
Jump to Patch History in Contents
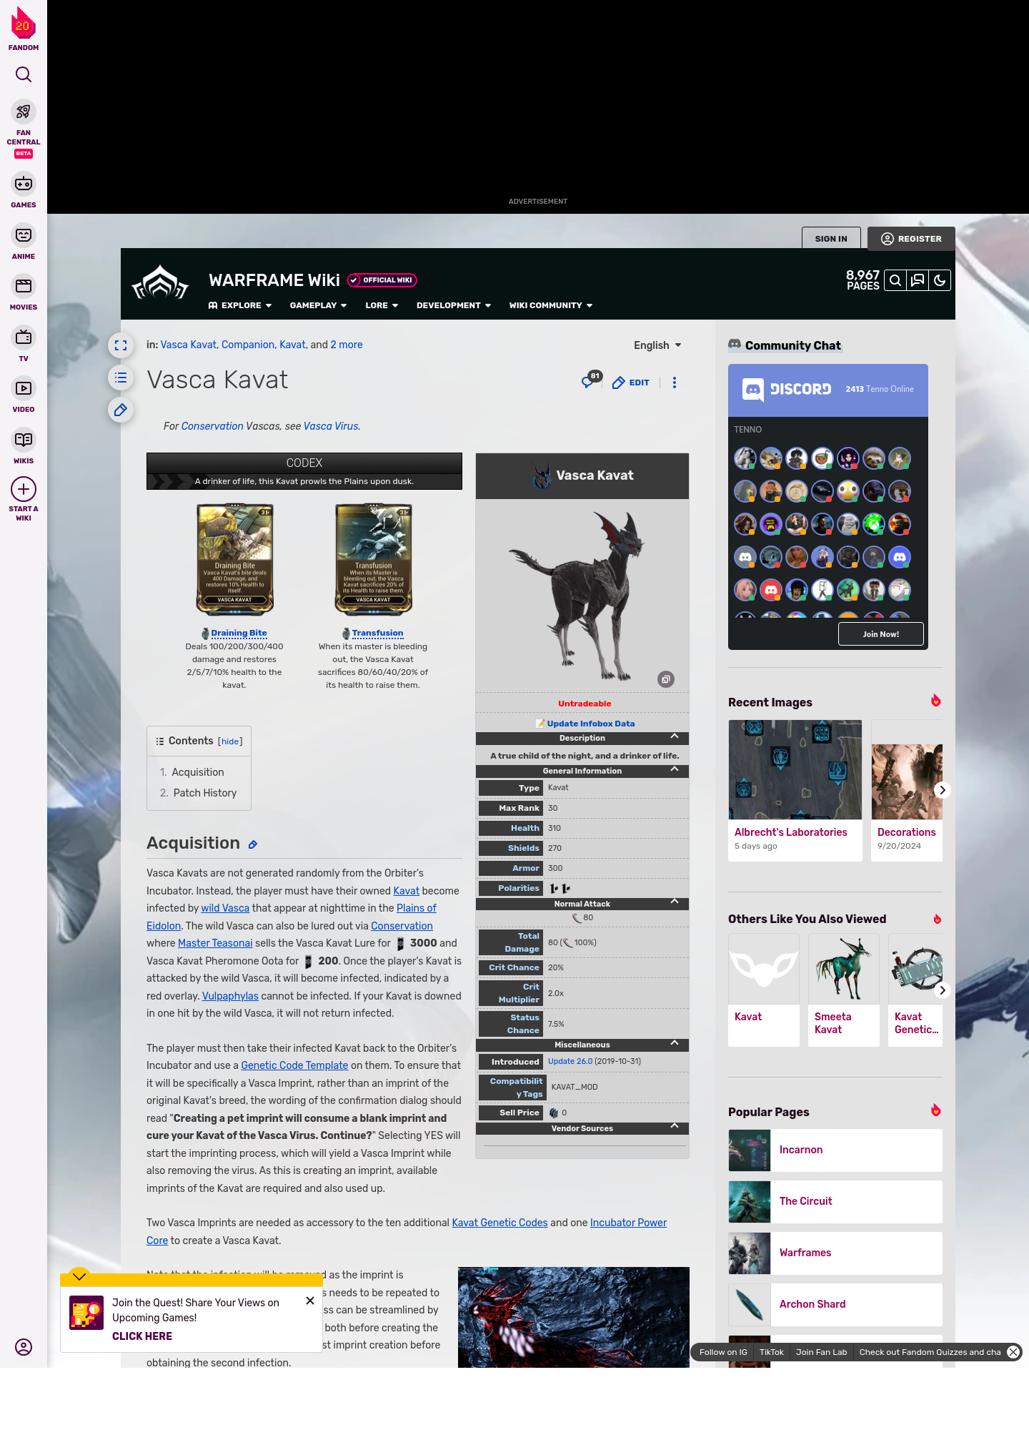coord(205,793)
